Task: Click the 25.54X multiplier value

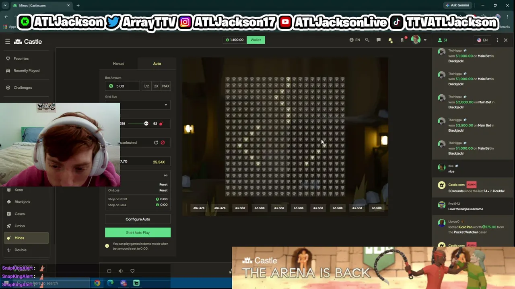Action: pos(159,162)
